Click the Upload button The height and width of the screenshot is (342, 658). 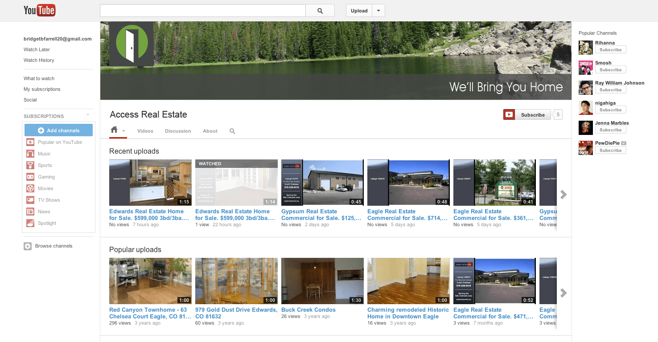coord(359,11)
